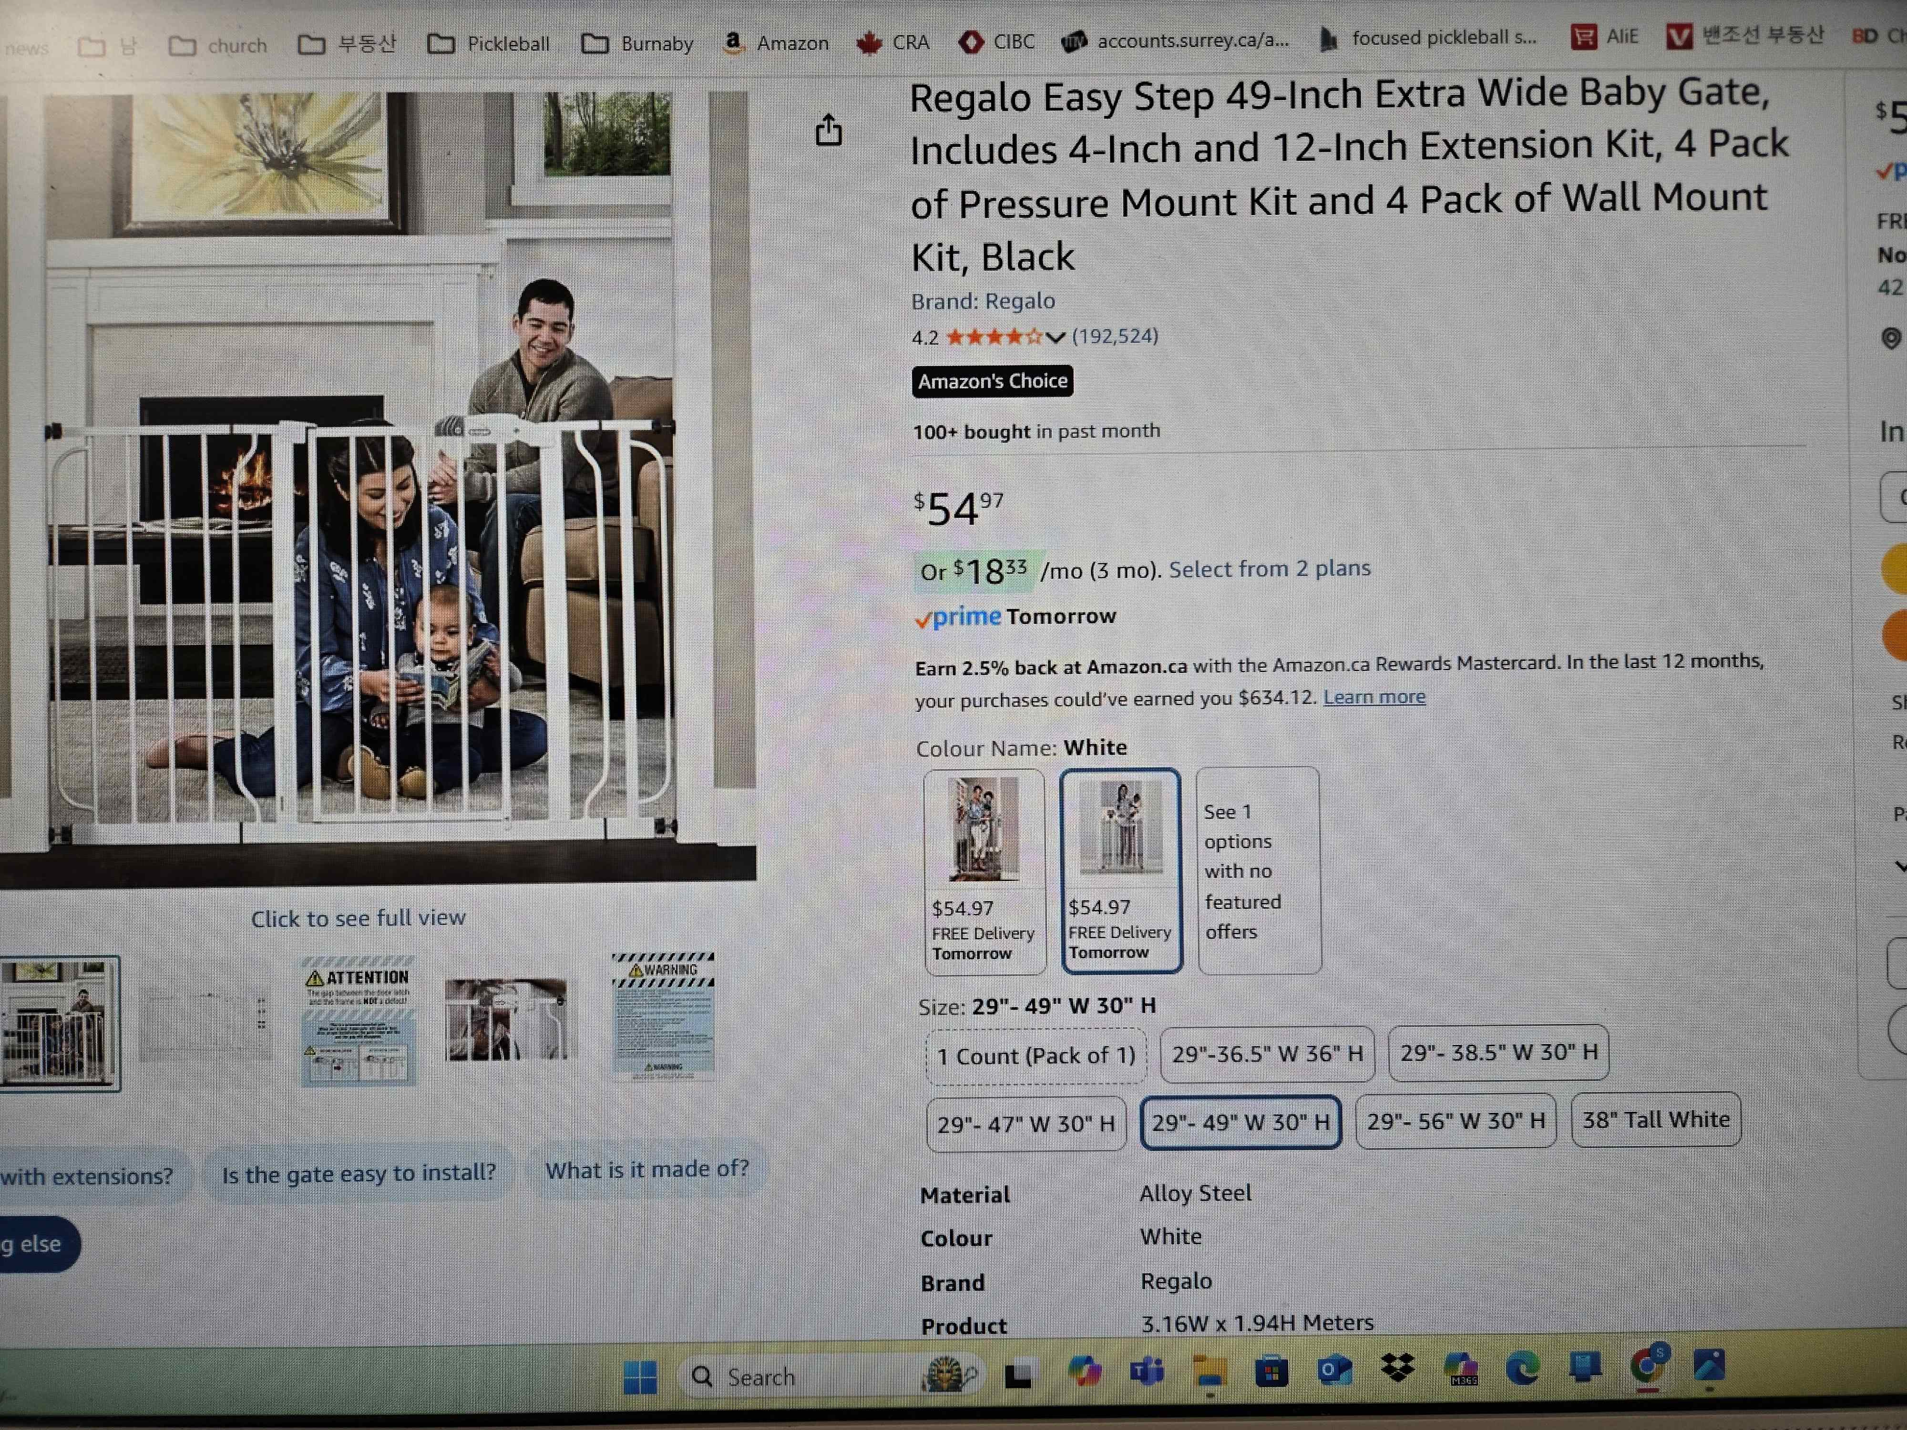Viewport: 1907px width, 1430px height.
Task: Open Windows Start menu icon
Action: click(x=640, y=1377)
